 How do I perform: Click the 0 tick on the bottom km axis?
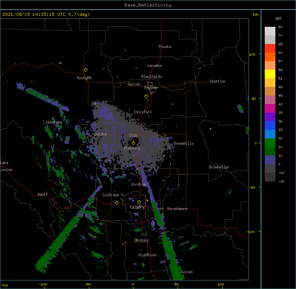(x=133, y=285)
